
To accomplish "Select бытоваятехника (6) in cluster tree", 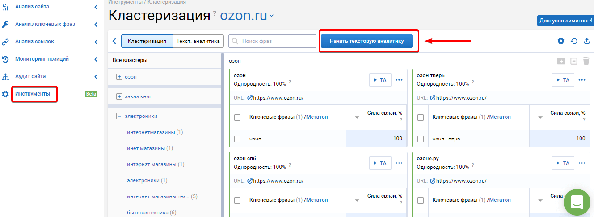I will (x=152, y=212).
